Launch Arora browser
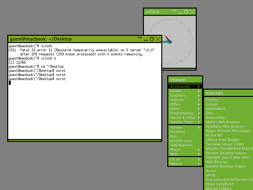Image resolution: width=253 pixels, height=190 pixels. point(228,171)
